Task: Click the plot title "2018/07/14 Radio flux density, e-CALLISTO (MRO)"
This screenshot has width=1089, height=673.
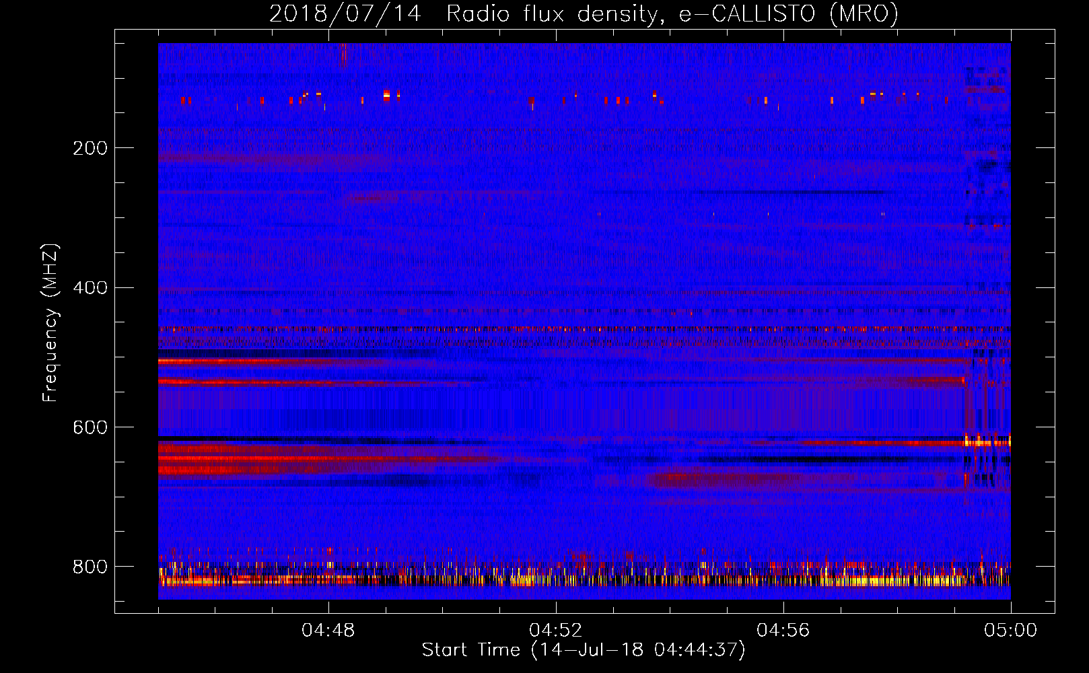Action: tap(584, 13)
